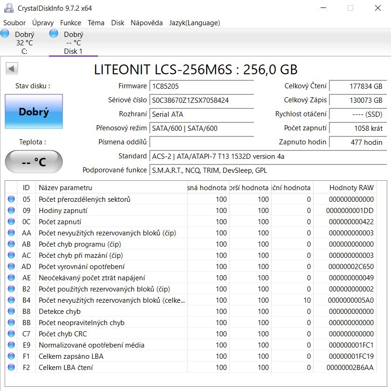Click the Název parametru column header
391x391 pixels.
coord(111,187)
